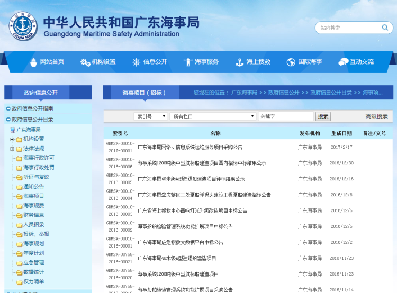Select 海事项目 in the sidebar tree
The width and height of the screenshot is (397, 293).
(x=33, y=196)
